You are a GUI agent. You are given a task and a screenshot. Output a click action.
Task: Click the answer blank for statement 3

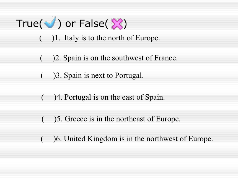click(48, 76)
